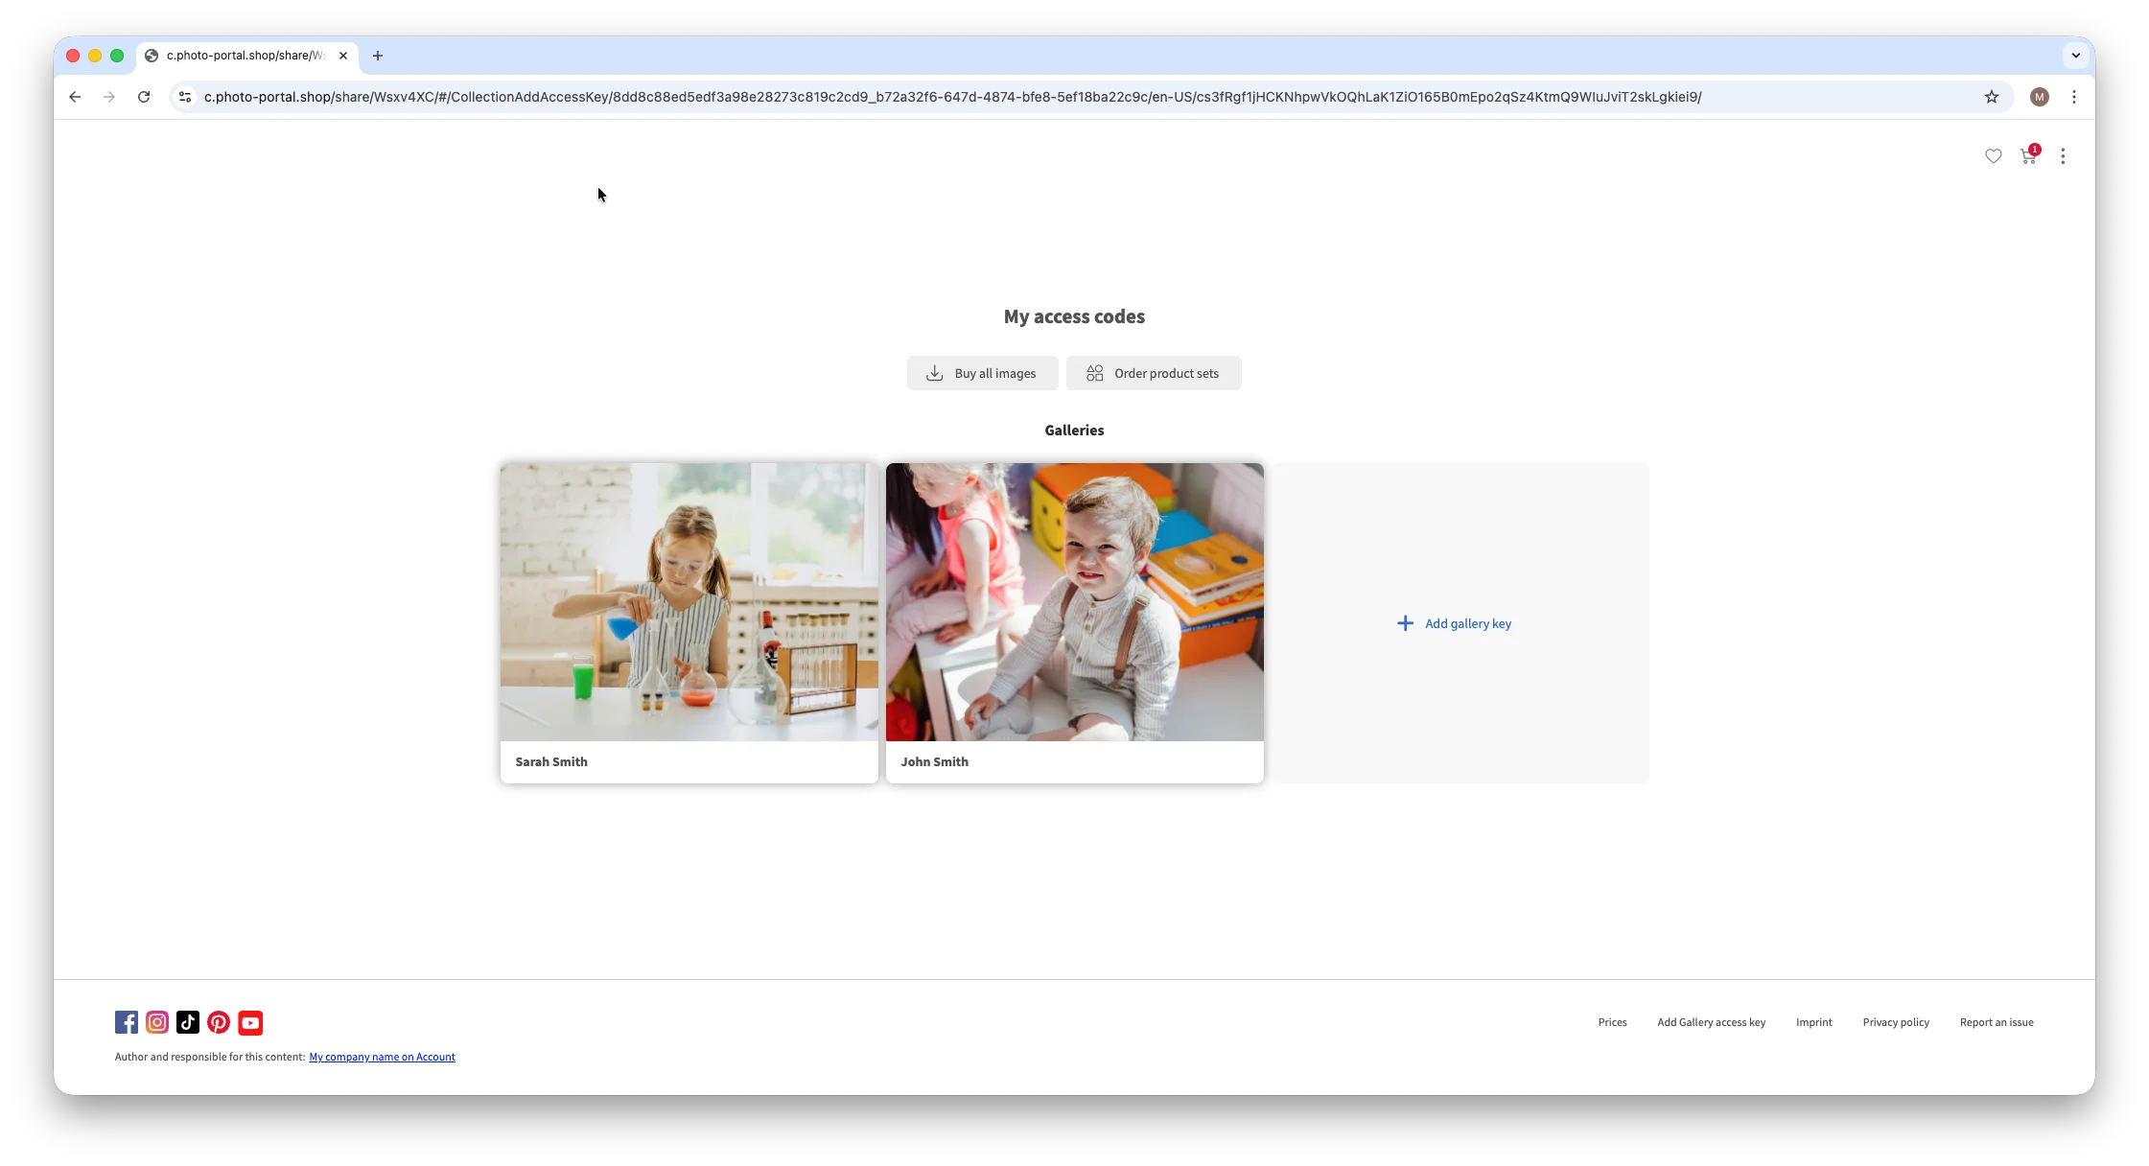The width and height of the screenshot is (2149, 1166).
Task: Open the gallery's three-dot menu
Action: tap(2063, 156)
